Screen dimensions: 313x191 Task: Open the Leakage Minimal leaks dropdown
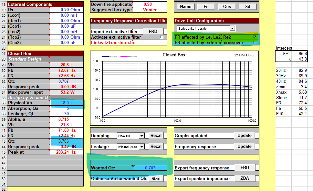coord(141,147)
